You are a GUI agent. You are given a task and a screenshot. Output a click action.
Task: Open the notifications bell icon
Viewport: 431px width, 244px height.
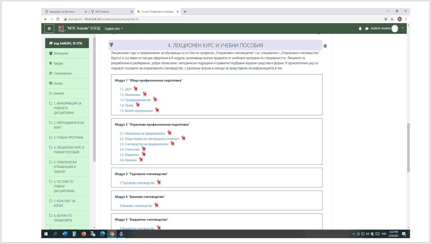(x=360, y=28)
